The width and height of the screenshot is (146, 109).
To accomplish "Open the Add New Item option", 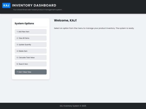I will coord(31,31).
